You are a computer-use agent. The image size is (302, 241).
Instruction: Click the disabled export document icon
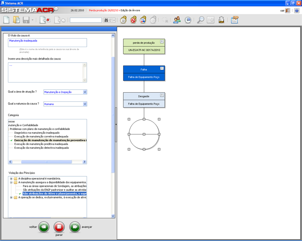tap(60, 20)
